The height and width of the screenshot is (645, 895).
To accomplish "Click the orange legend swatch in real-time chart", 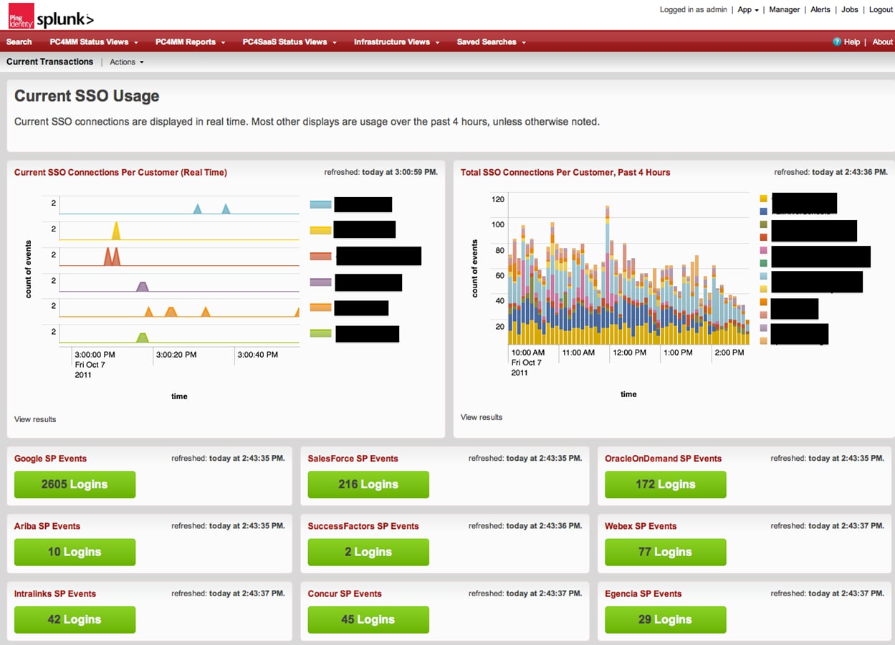I will (x=320, y=307).
